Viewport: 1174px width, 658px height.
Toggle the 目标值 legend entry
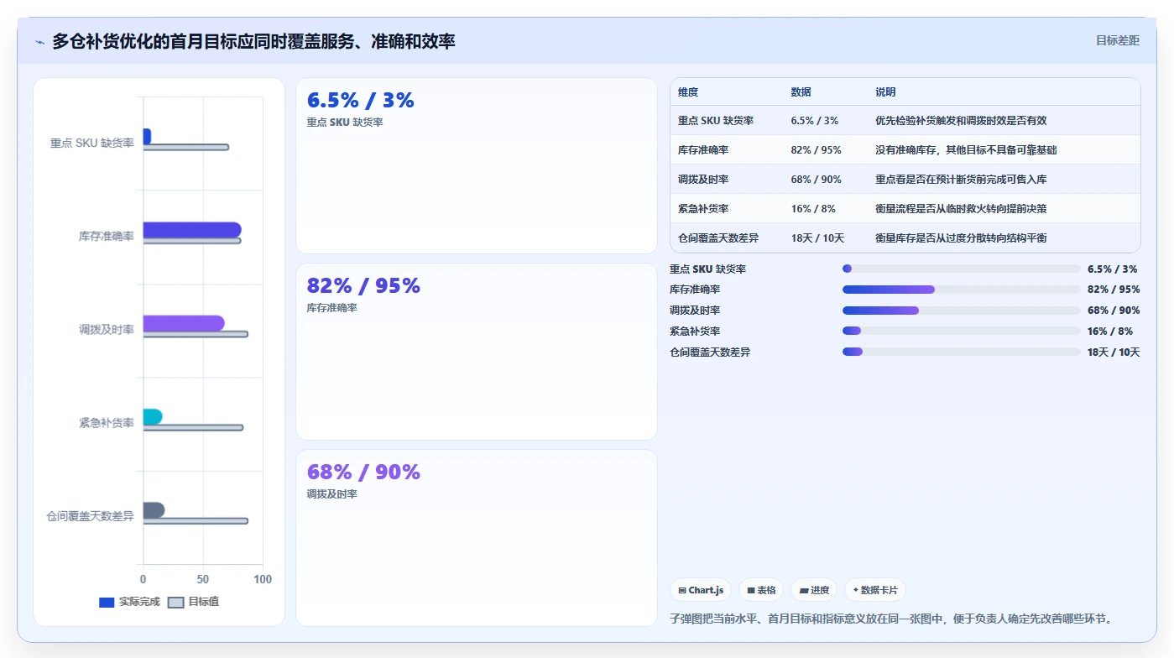[x=193, y=602]
